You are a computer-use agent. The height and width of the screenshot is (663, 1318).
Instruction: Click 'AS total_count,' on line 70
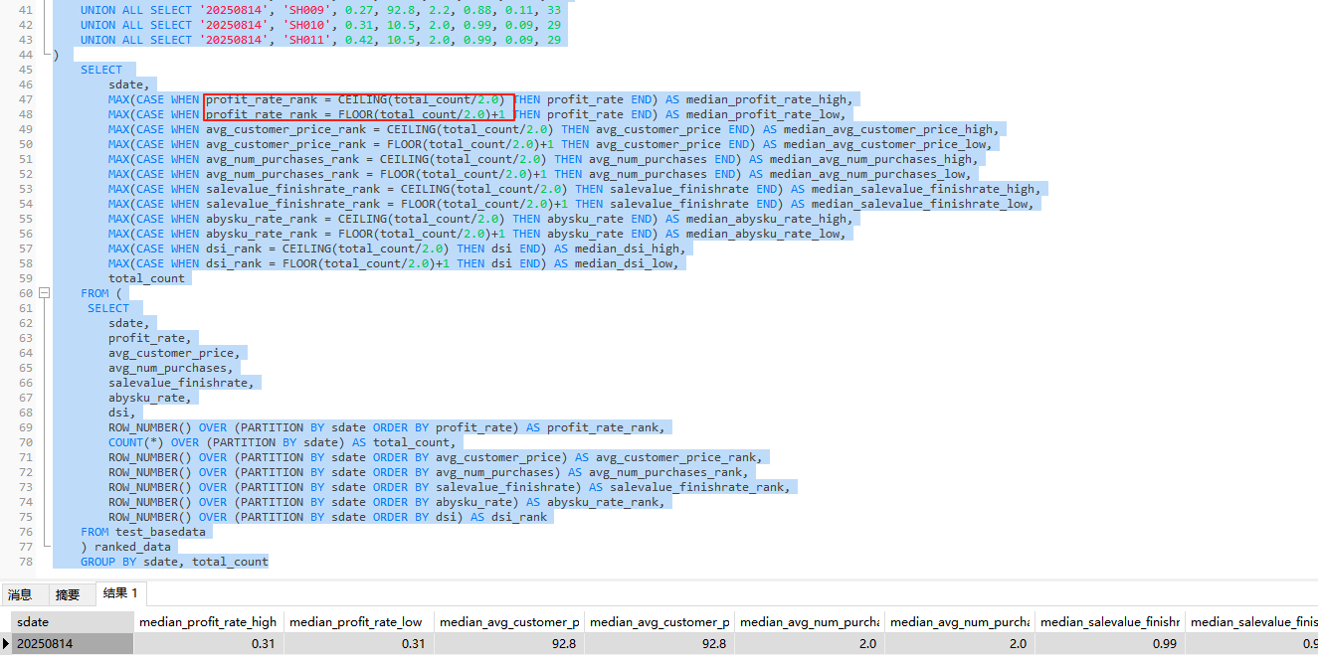pos(404,442)
